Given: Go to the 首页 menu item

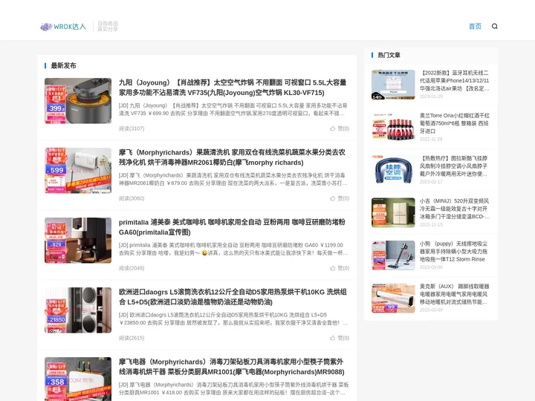Looking at the screenshot, I should pyautogui.click(x=475, y=26).
